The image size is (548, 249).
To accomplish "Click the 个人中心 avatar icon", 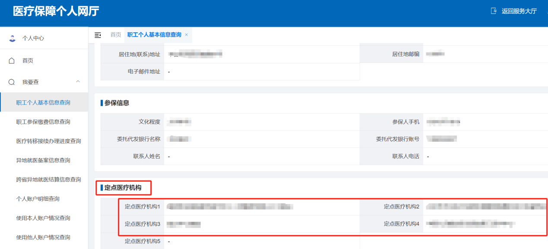I will tap(12, 38).
